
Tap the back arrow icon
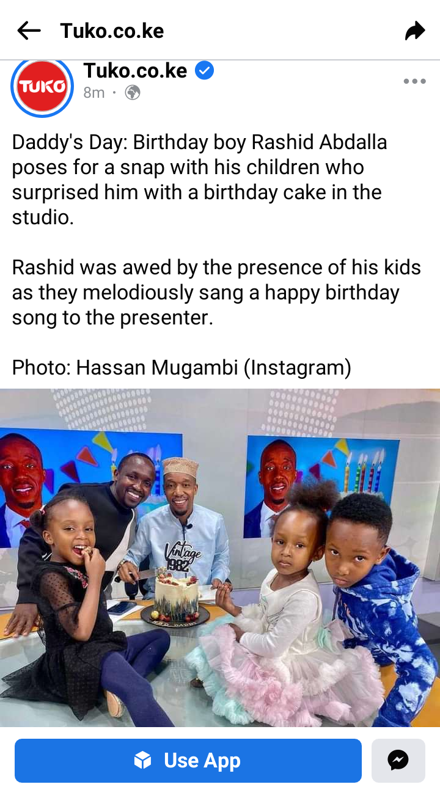click(29, 31)
